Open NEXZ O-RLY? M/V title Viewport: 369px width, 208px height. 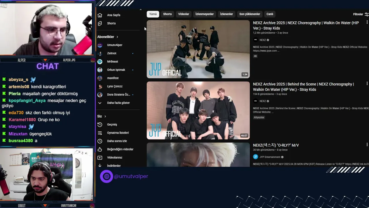276,145
